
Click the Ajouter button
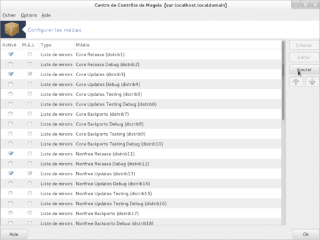point(304,70)
